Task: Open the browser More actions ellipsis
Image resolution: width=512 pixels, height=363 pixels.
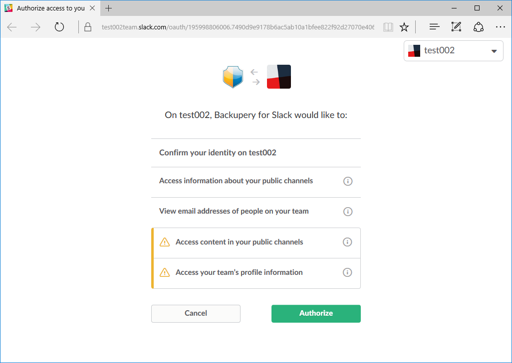Action: click(x=500, y=27)
